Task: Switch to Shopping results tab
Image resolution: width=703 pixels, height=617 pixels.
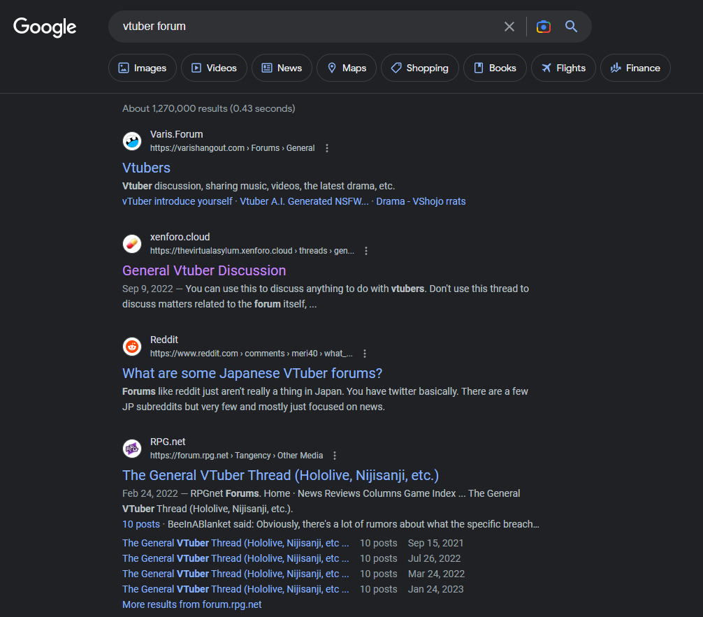Action: pos(420,68)
